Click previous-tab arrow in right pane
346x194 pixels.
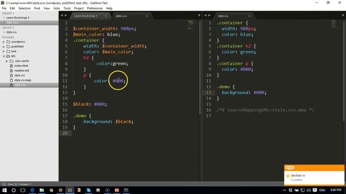pos(205,16)
